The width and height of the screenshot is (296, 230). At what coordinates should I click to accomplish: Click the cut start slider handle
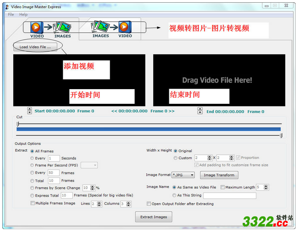tap(18, 124)
